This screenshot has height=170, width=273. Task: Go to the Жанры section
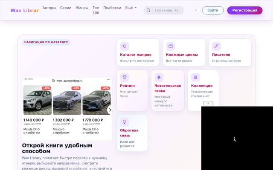[82, 8]
